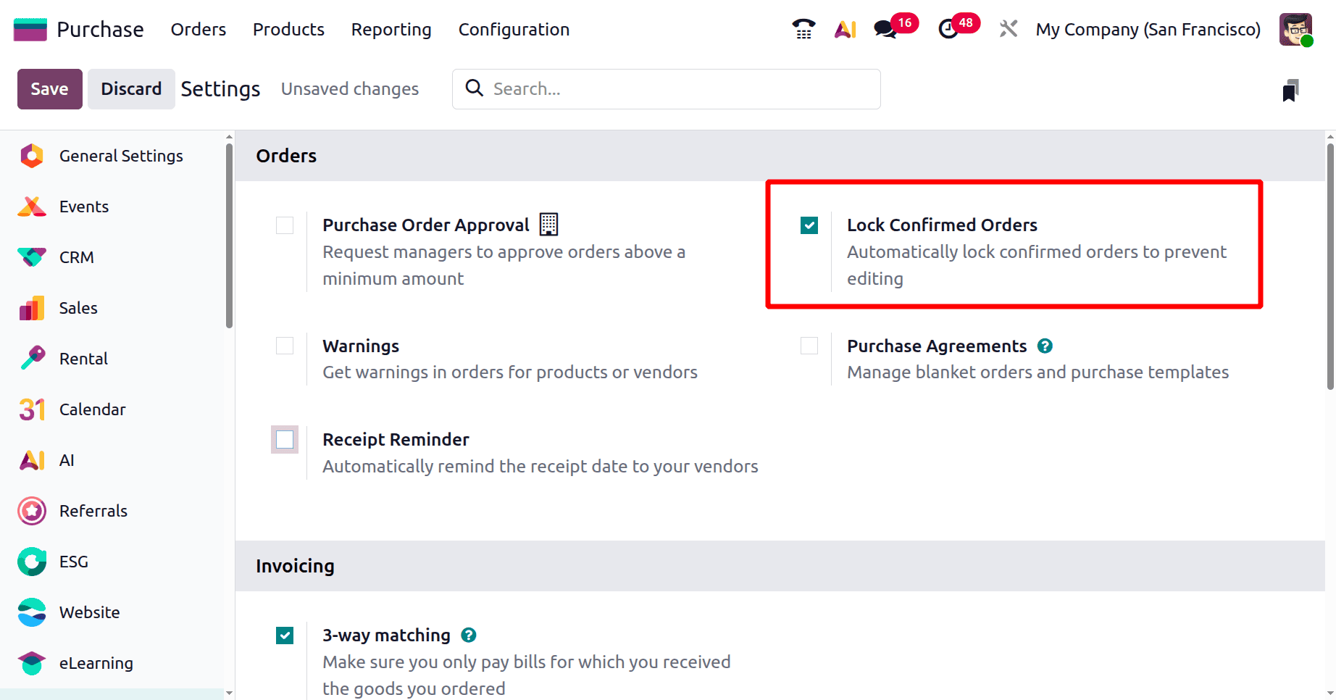Click the bookmark icon beside the search bar

coord(1292,91)
